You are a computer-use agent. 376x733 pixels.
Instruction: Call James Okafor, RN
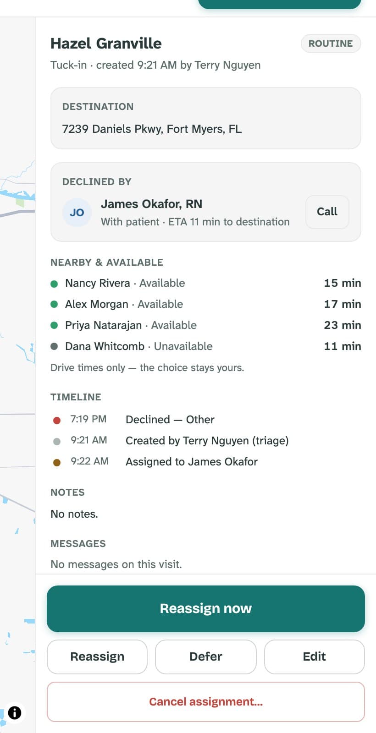pyautogui.click(x=327, y=212)
